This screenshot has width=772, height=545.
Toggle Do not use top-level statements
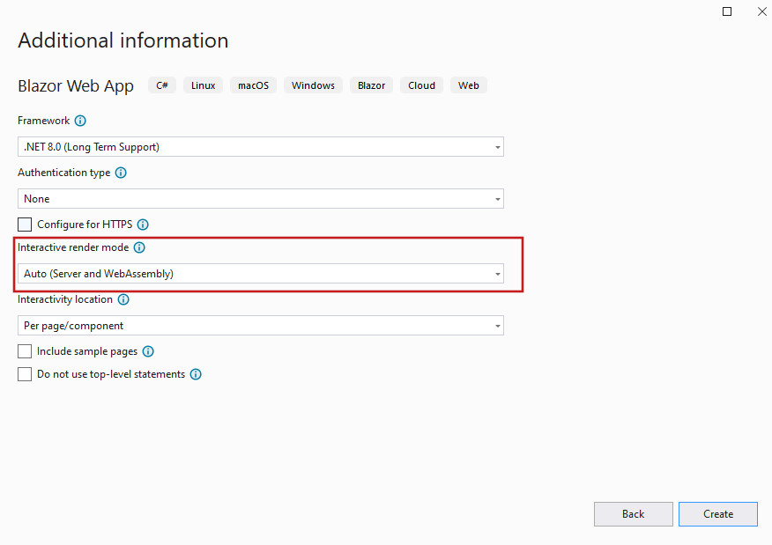click(25, 374)
